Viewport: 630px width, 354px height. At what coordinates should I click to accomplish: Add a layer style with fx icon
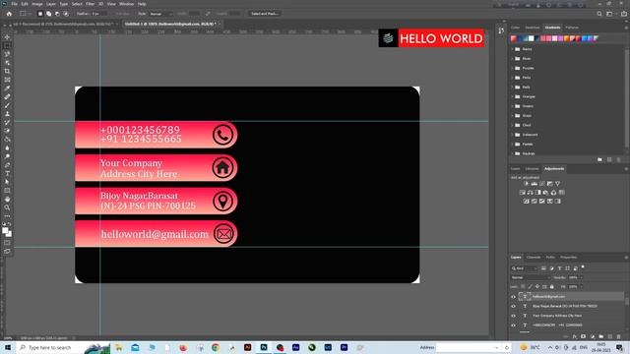575,336
